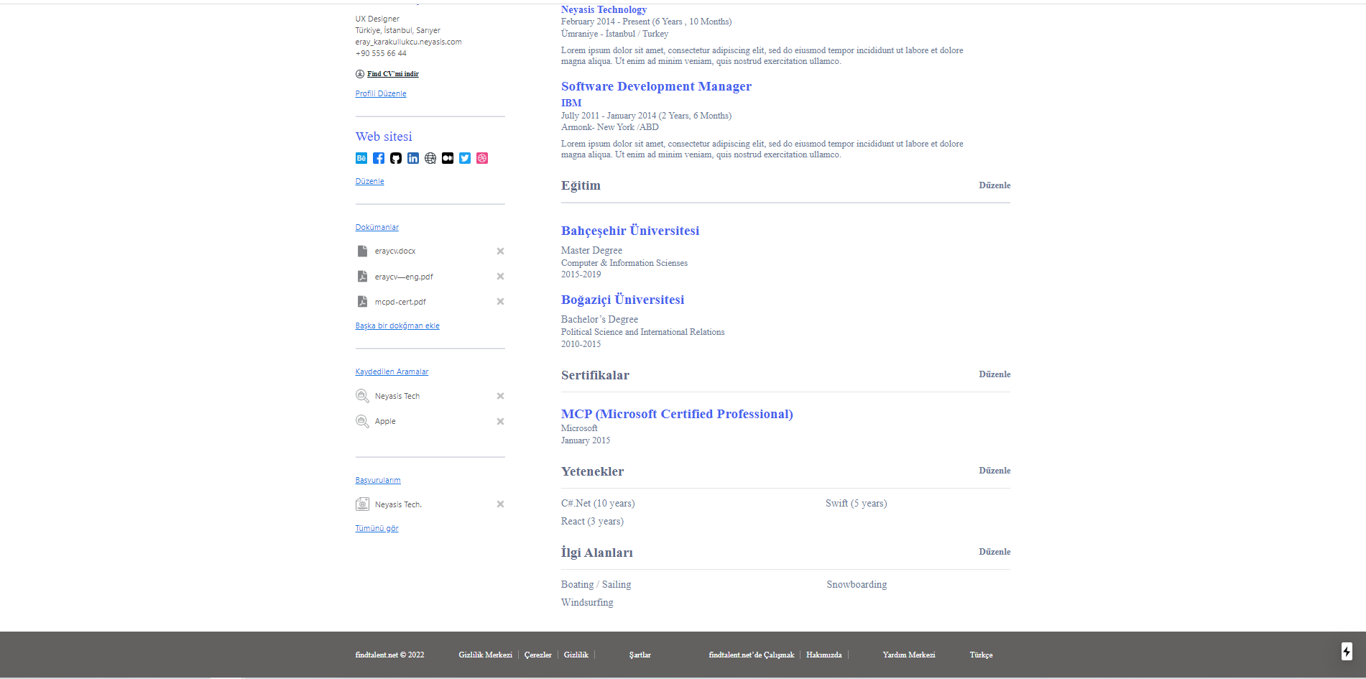Open 'Gizlilik Merkezi' footer menu item
Screen dimensions: 1366x679
point(484,655)
